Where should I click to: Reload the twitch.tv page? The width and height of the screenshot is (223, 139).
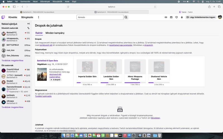(155, 7)
